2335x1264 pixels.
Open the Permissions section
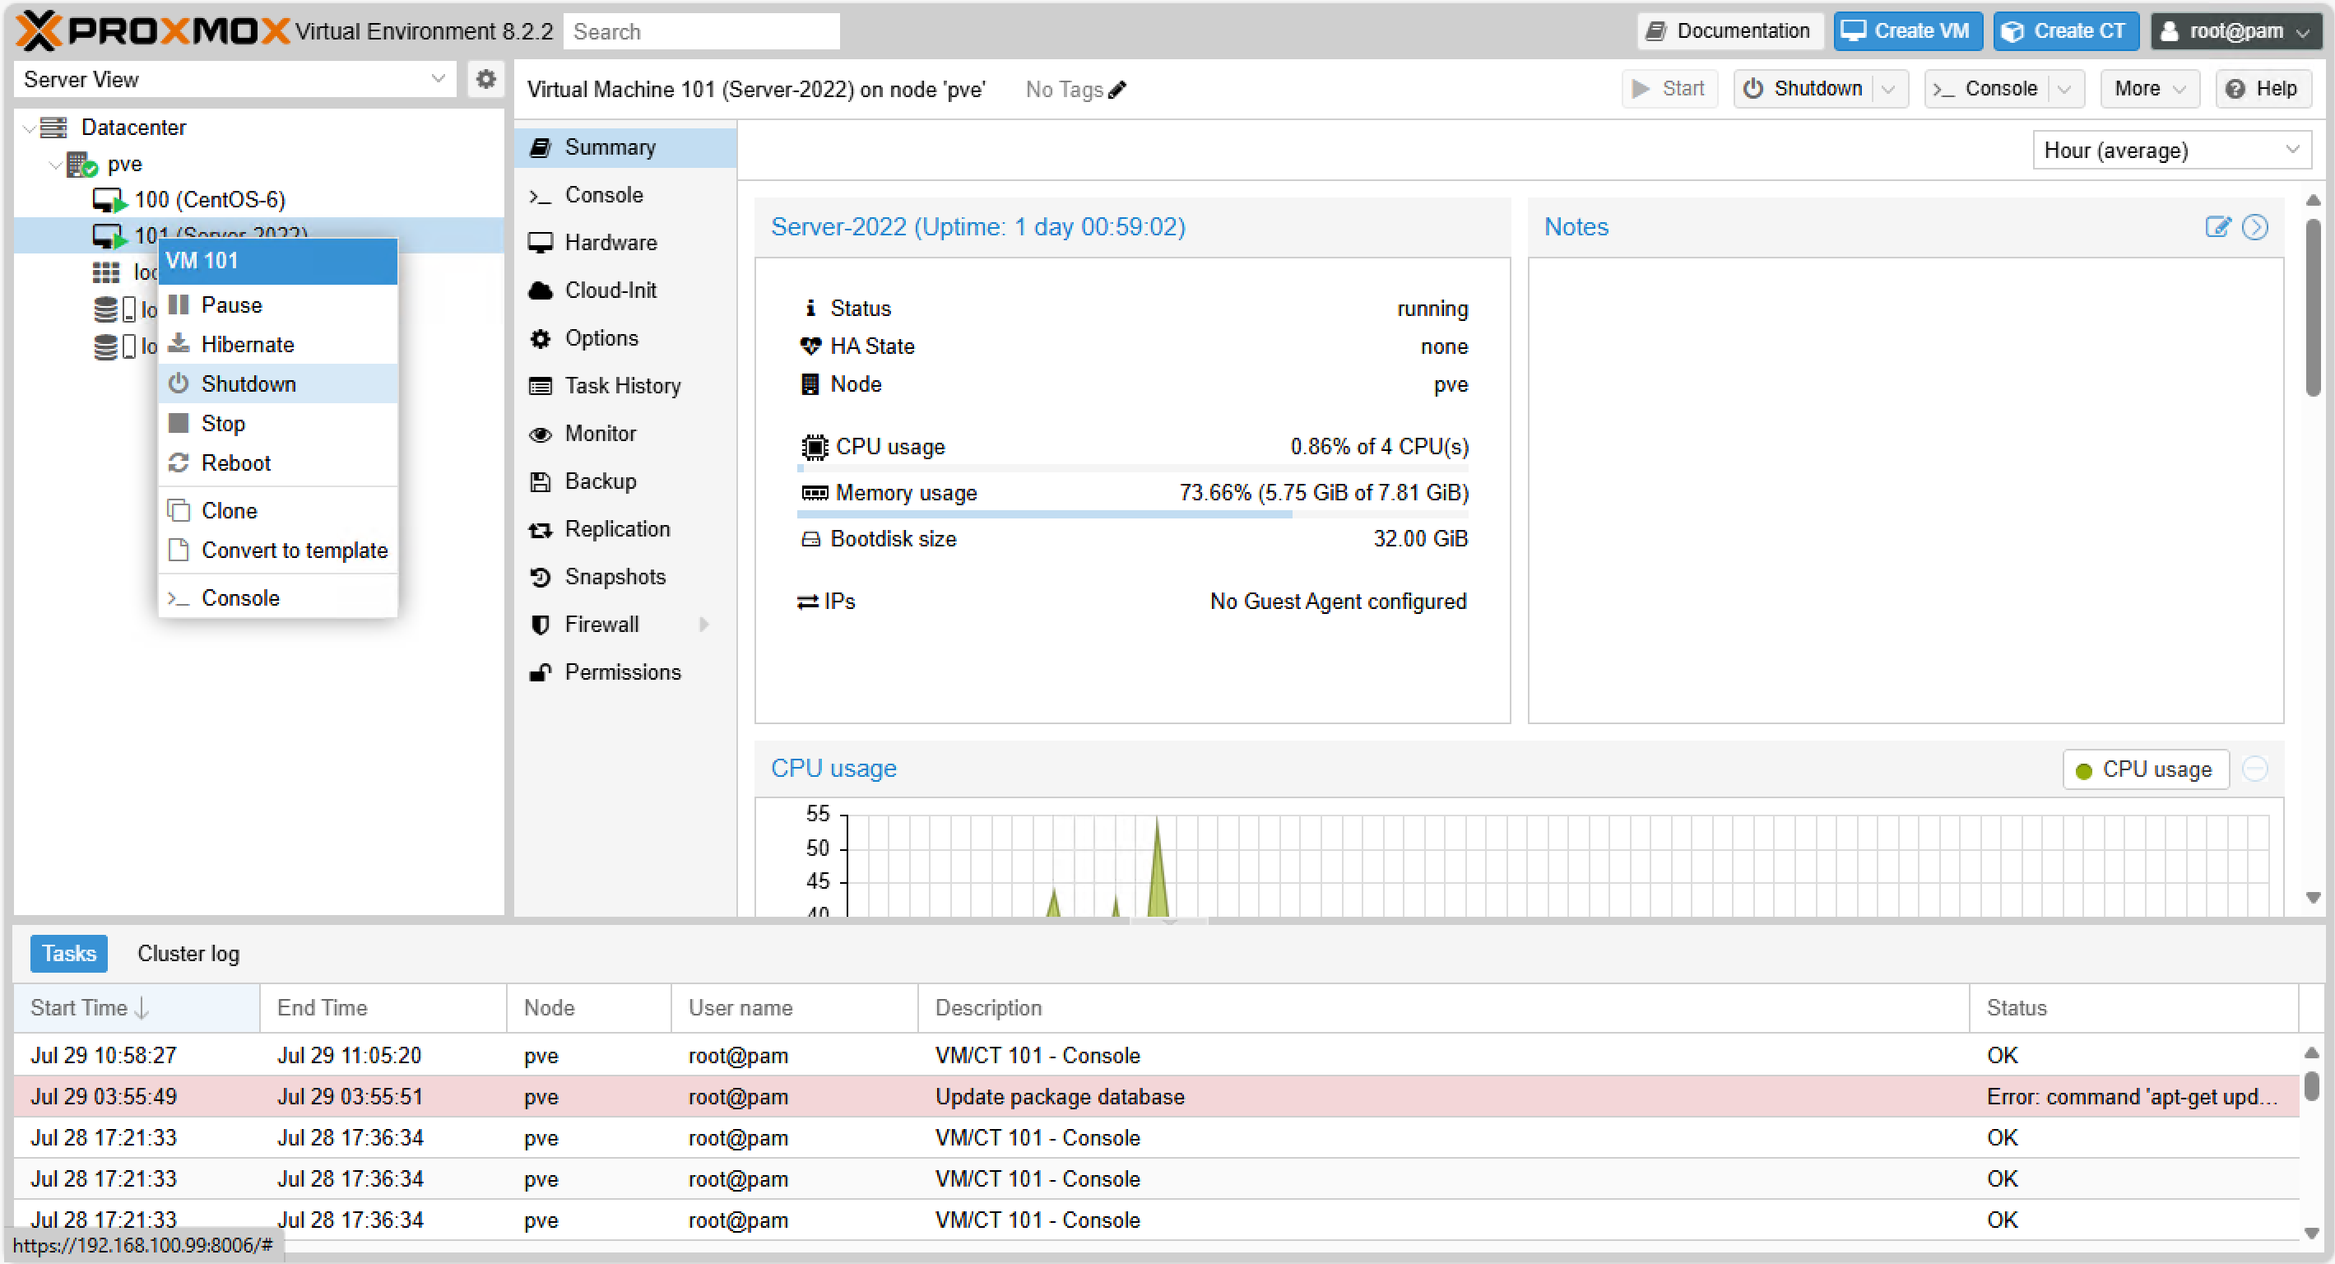625,671
